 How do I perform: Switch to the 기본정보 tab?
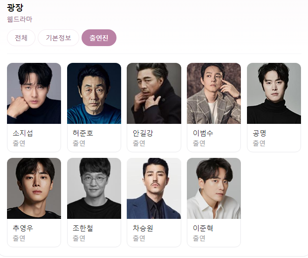[58, 38]
